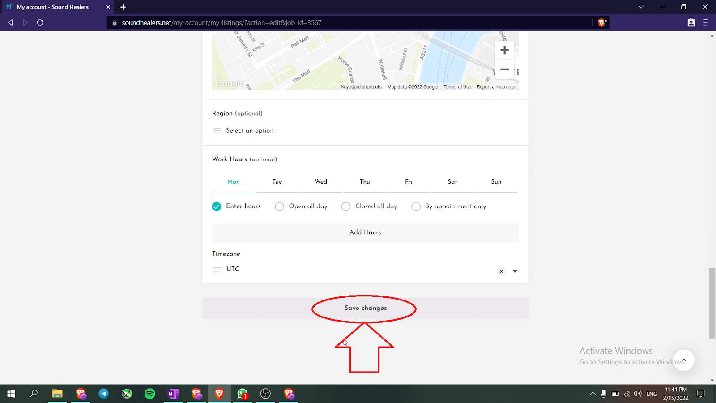The width and height of the screenshot is (716, 403).
Task: Open the volume control tray icon
Action: pos(638,394)
